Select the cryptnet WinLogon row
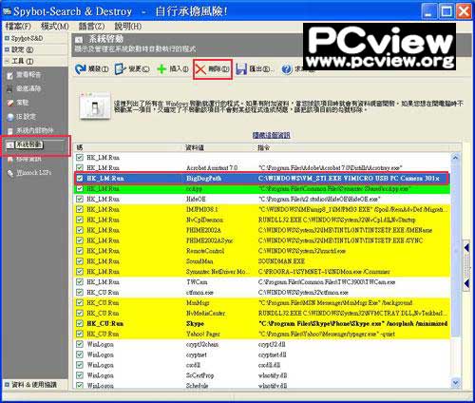 pyautogui.click(x=262, y=355)
